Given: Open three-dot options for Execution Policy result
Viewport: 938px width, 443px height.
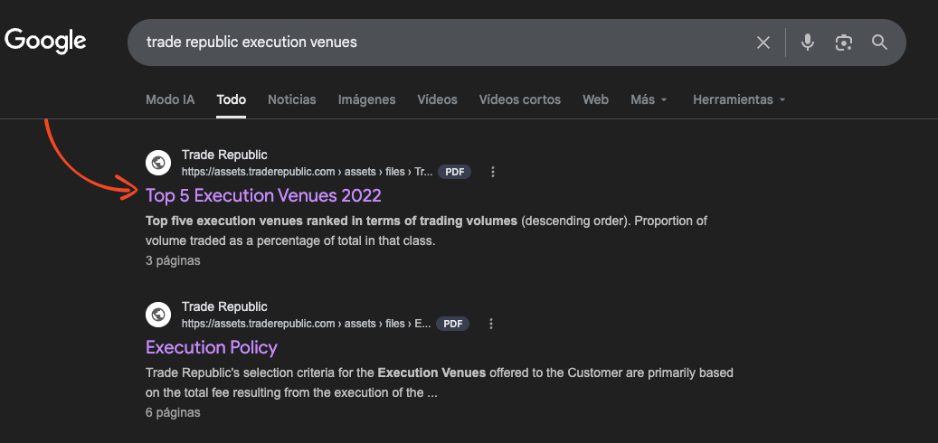Looking at the screenshot, I should pyautogui.click(x=491, y=324).
